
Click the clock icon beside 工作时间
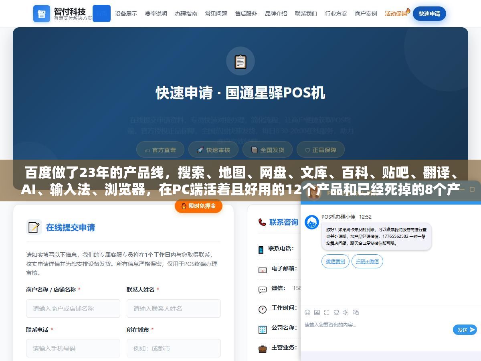pos(262,309)
